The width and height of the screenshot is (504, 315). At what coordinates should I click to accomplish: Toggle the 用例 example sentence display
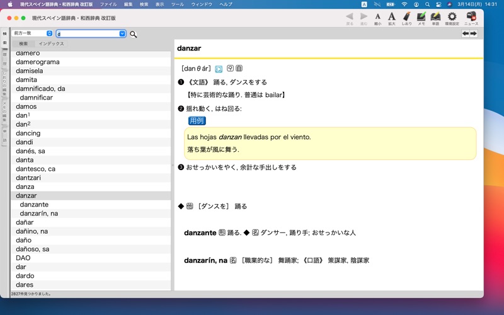click(197, 121)
